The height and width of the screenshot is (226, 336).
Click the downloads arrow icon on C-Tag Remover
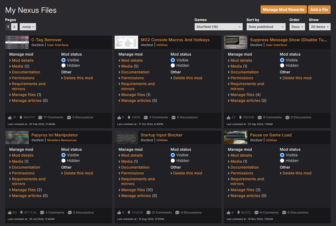(21, 118)
